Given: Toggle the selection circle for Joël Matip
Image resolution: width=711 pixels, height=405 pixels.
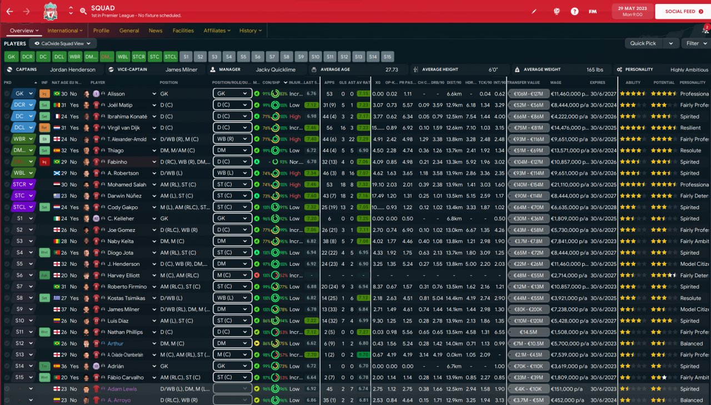Looking at the screenshot, I should [x=7, y=105].
